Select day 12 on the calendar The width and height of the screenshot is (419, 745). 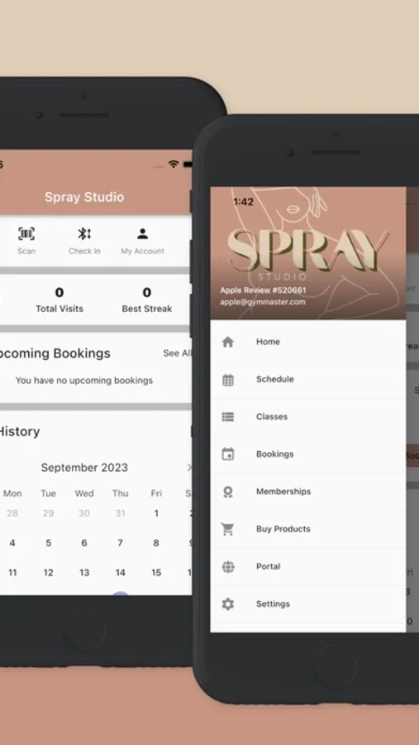49,573
